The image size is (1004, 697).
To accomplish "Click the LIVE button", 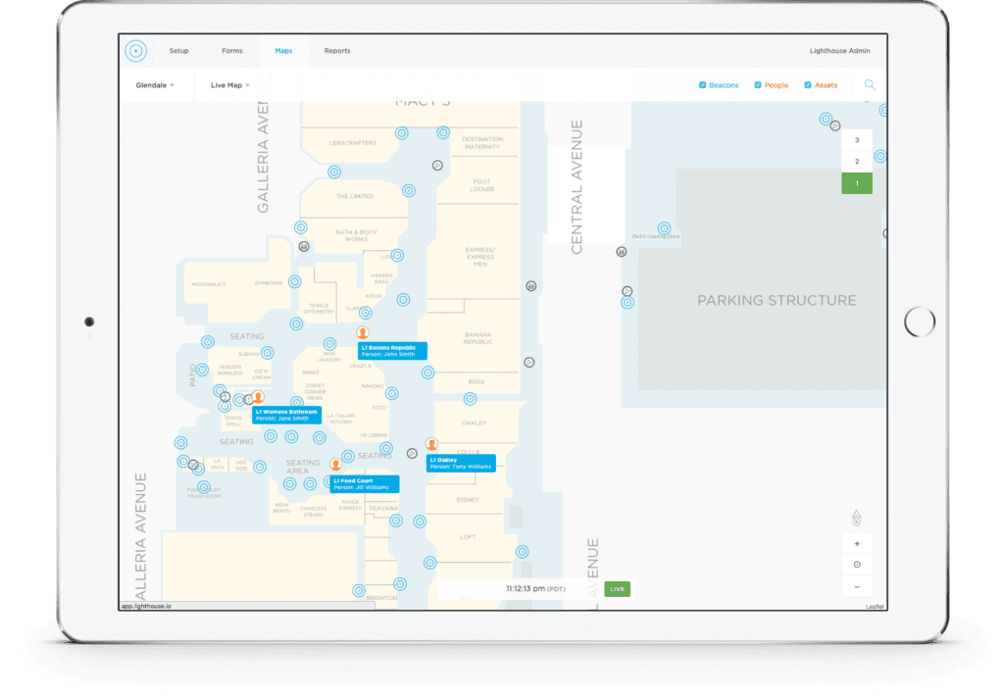I will pyautogui.click(x=616, y=588).
